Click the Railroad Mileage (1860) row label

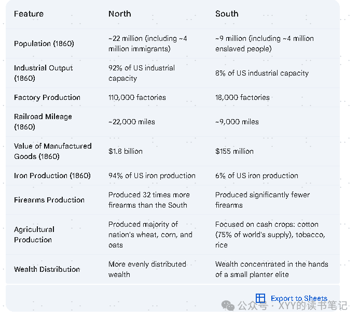coord(43,122)
